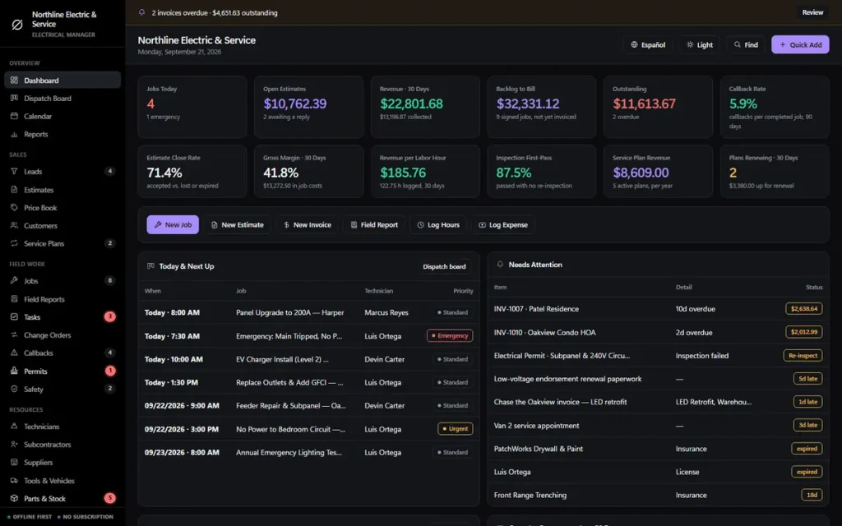This screenshot has width=842, height=526.
Task: Open Low-voltage endorsement renewal paperwork item
Action: click(x=659, y=378)
